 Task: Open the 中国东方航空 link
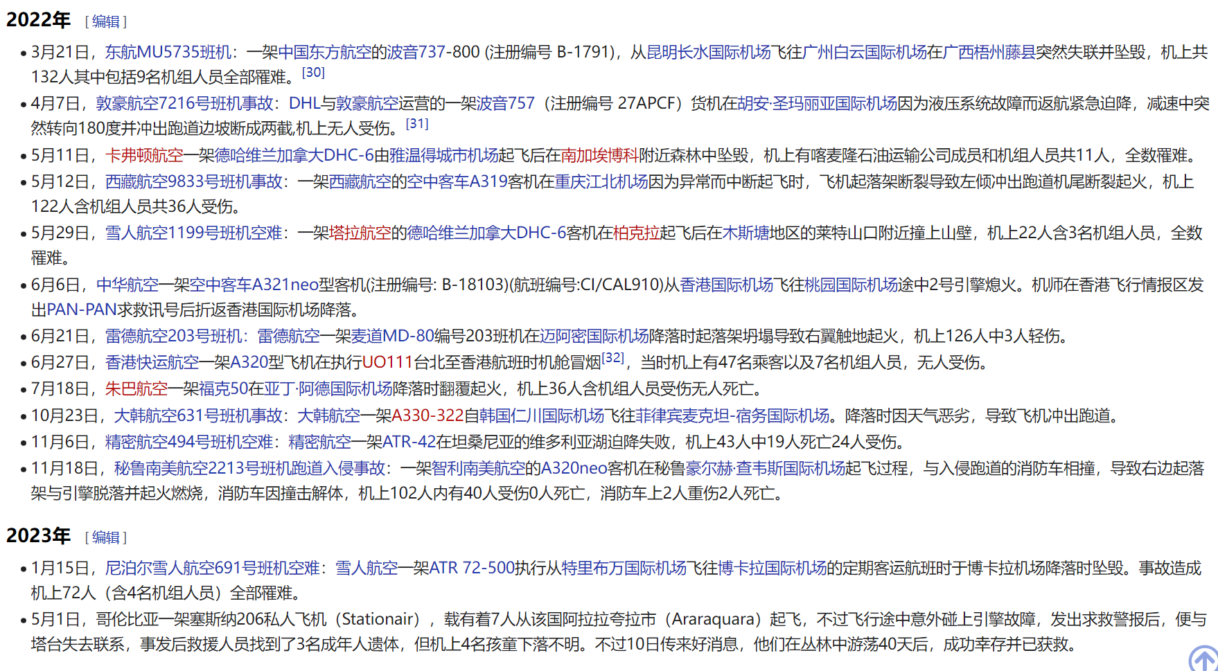(x=324, y=52)
